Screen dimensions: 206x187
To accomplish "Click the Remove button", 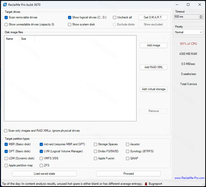I will 154,111.
